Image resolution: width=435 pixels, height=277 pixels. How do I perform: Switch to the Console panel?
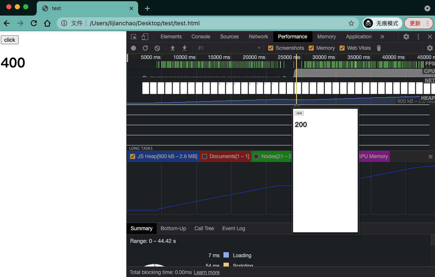tap(201, 37)
